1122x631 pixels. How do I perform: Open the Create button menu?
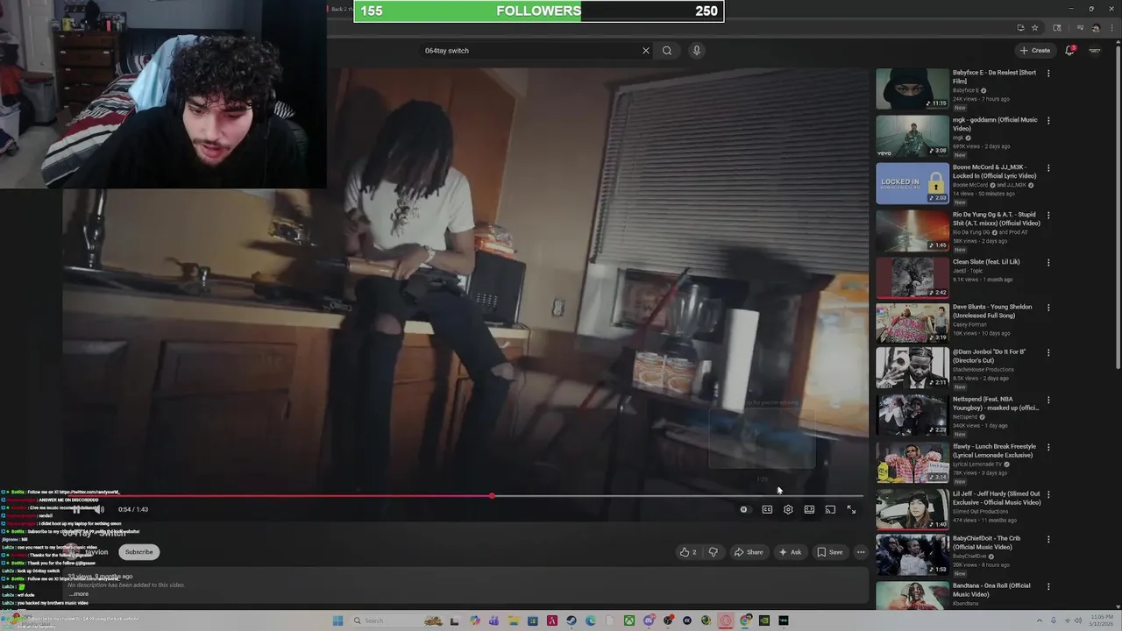1035,51
